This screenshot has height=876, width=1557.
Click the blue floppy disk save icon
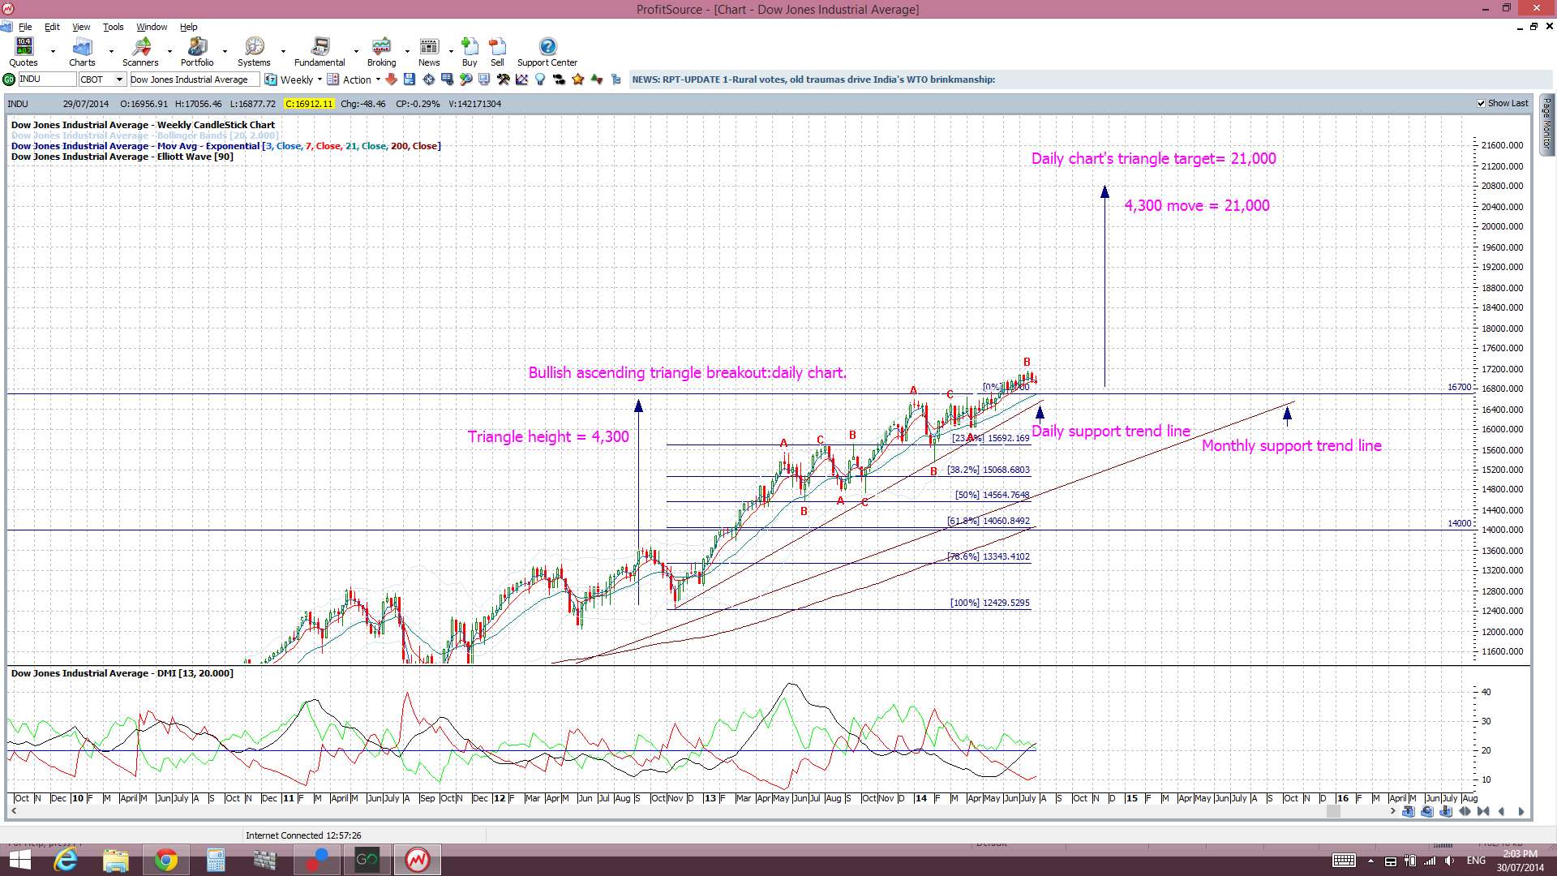(410, 79)
